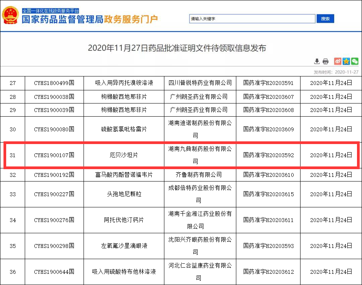Click cell CYHS1900038国
The width and height of the screenshot is (362, 285).
point(54,97)
